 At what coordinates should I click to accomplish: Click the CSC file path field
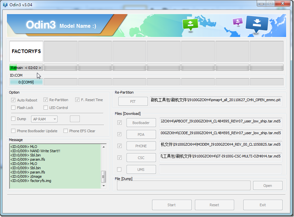[221, 157]
